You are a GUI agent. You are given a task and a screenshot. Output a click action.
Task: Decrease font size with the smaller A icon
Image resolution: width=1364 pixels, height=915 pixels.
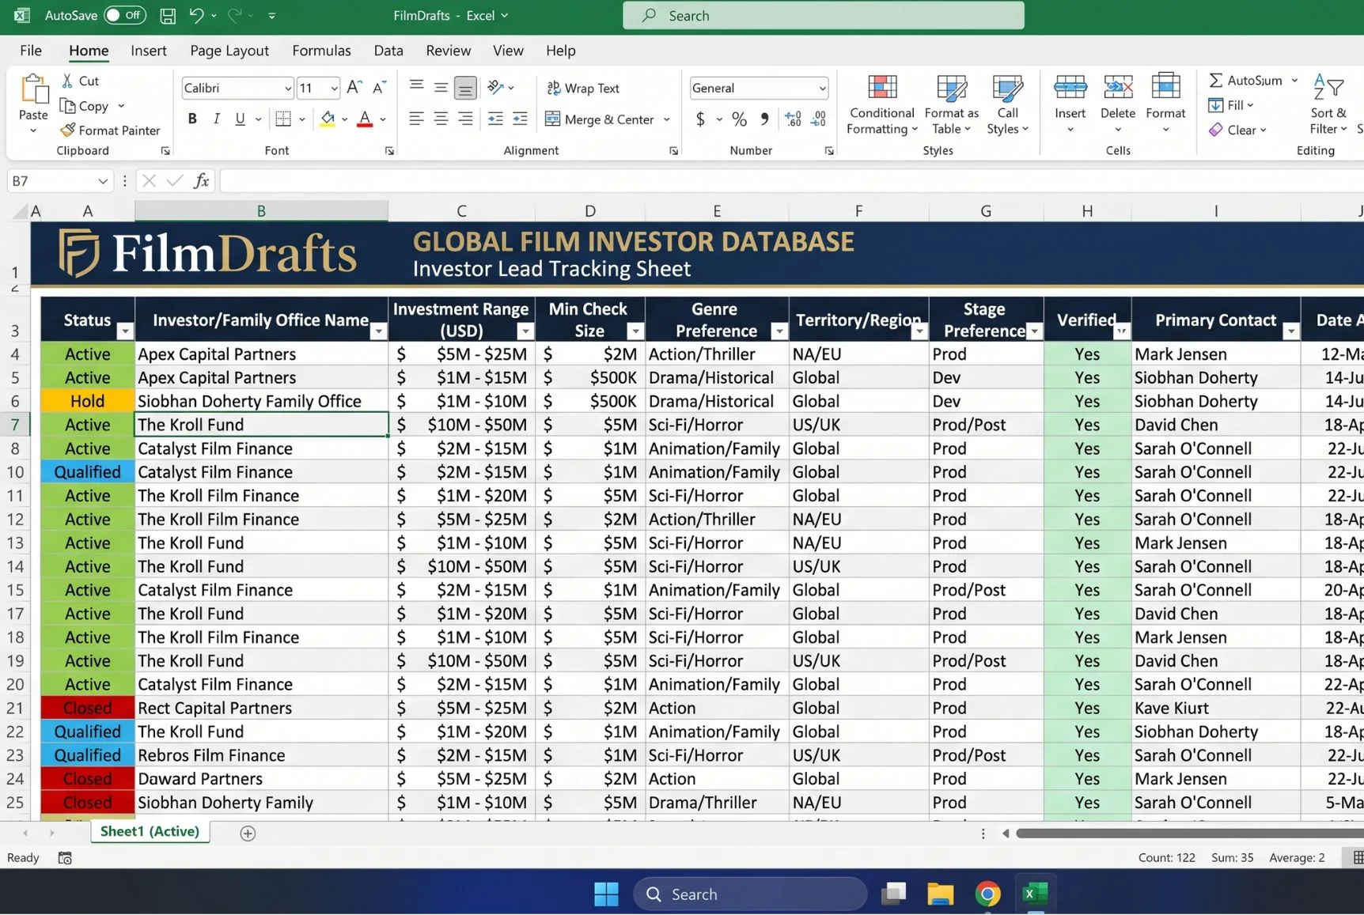[379, 87]
